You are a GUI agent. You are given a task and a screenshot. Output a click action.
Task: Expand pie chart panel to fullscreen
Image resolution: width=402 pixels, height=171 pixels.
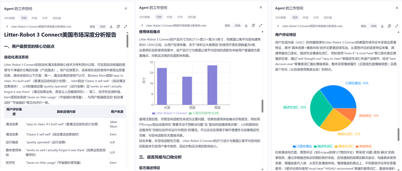coord(397,26)
